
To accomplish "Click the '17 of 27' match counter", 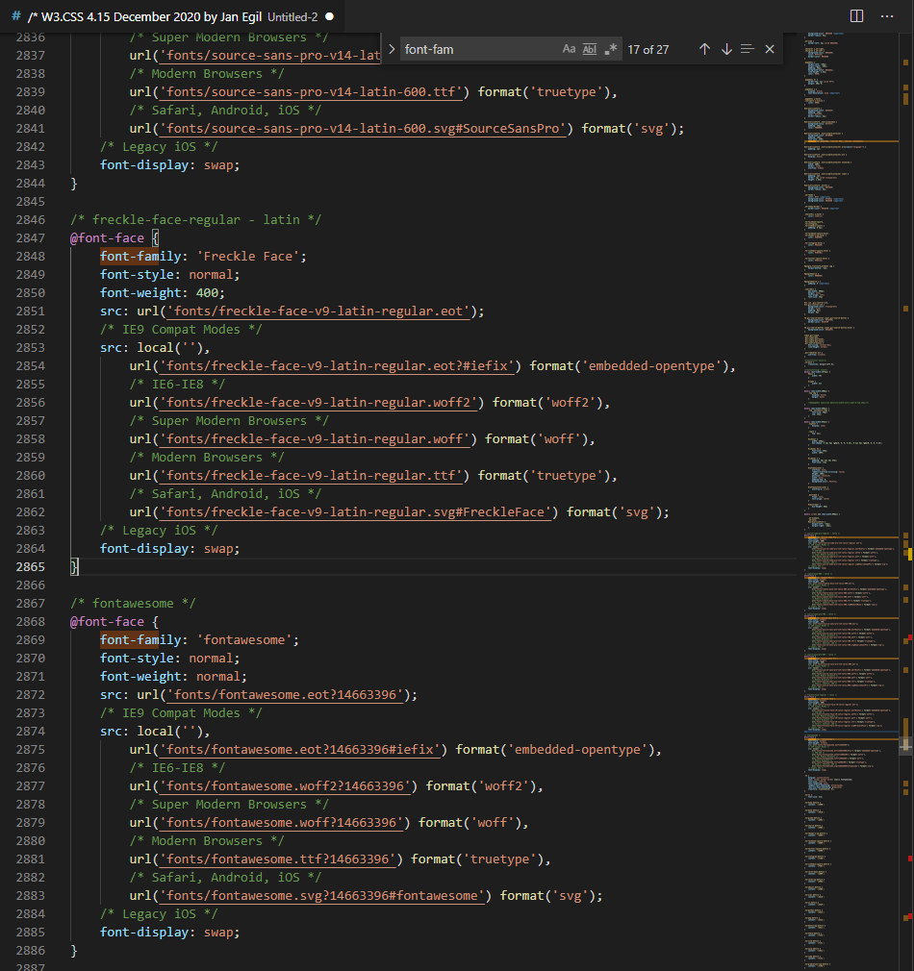I will tap(648, 50).
